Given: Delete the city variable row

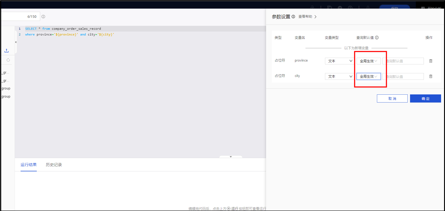Looking at the screenshot, I should pos(431,76).
